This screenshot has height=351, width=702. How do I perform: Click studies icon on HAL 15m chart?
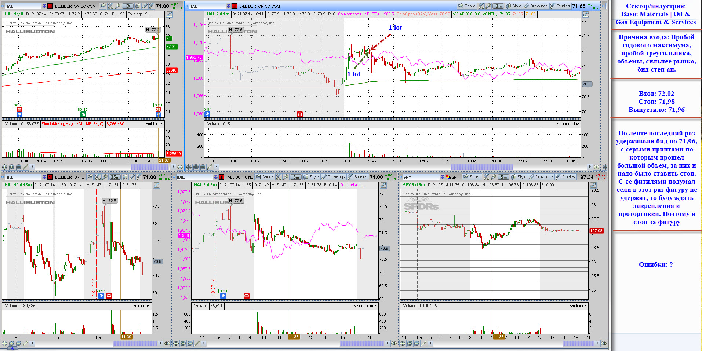point(139,177)
